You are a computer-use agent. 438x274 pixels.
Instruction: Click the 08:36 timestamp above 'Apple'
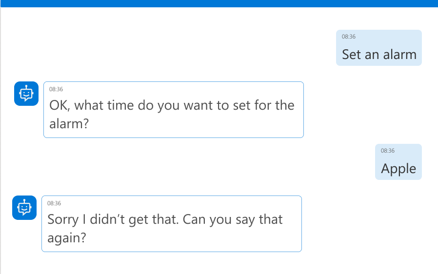click(387, 151)
